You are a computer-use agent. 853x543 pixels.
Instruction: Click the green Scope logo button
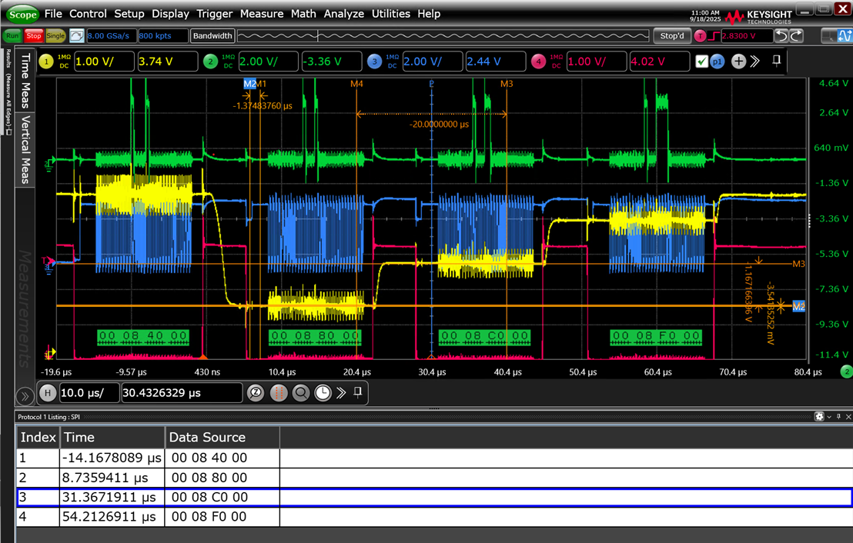[x=22, y=14]
